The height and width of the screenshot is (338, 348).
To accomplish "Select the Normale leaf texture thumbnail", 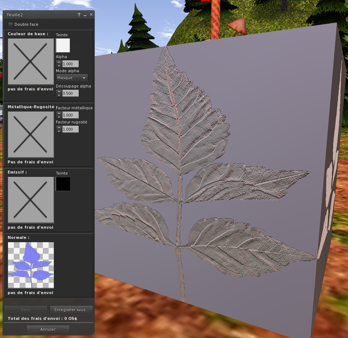I will point(31,265).
